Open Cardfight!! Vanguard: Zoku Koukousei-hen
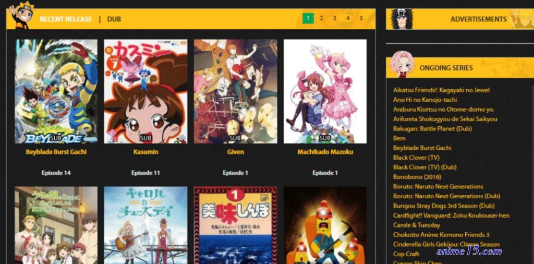This screenshot has height=264, width=534. tap(451, 215)
